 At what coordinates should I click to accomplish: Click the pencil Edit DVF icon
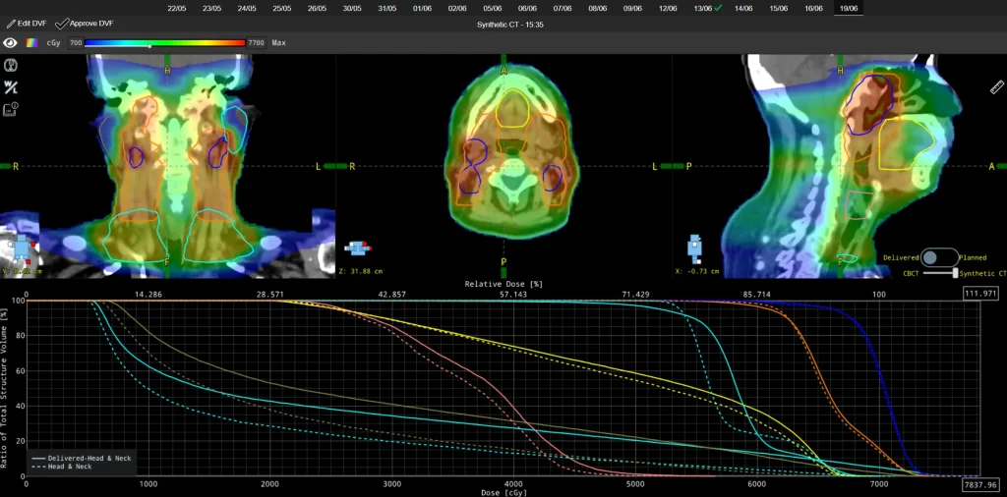tap(11, 24)
